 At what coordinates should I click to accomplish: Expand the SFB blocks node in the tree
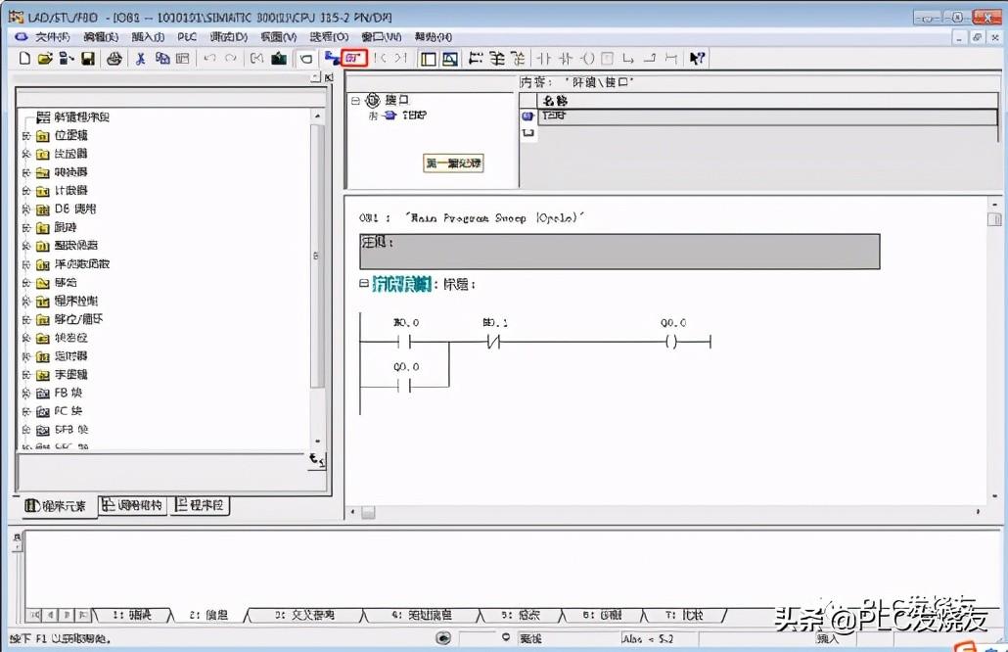coord(26,430)
